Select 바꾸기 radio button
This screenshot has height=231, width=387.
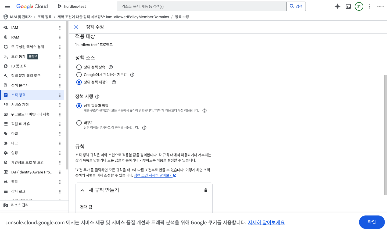tap(79, 123)
